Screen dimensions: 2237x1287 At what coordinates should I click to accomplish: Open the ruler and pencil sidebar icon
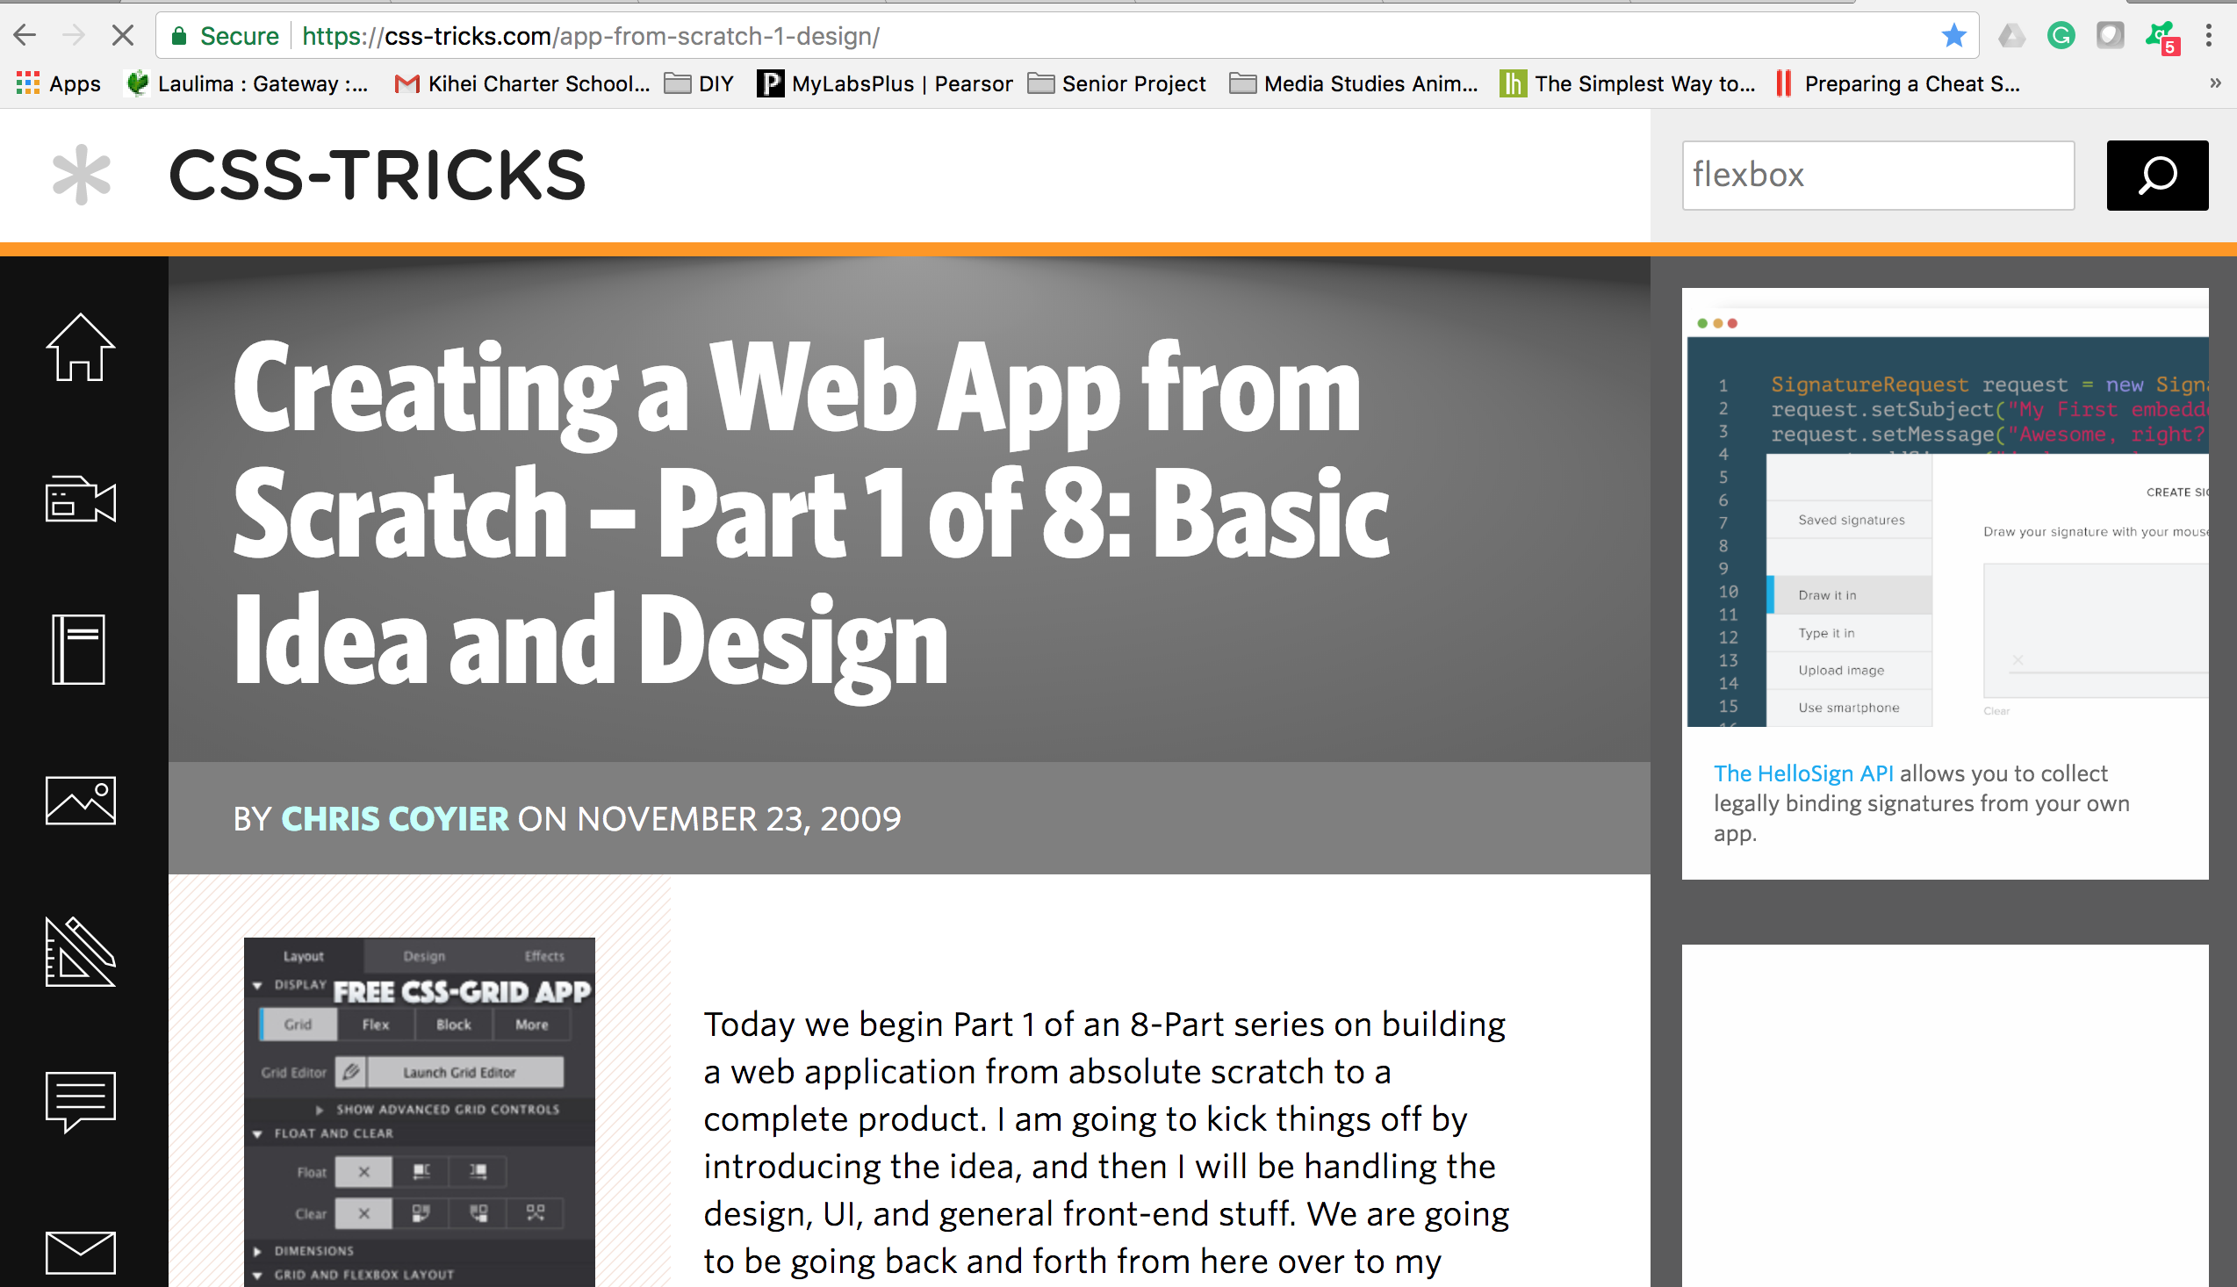coord(81,952)
